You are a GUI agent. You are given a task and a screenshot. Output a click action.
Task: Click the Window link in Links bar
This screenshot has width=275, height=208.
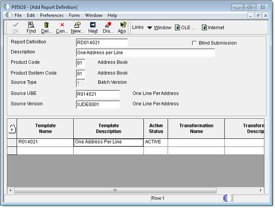coord(163,28)
